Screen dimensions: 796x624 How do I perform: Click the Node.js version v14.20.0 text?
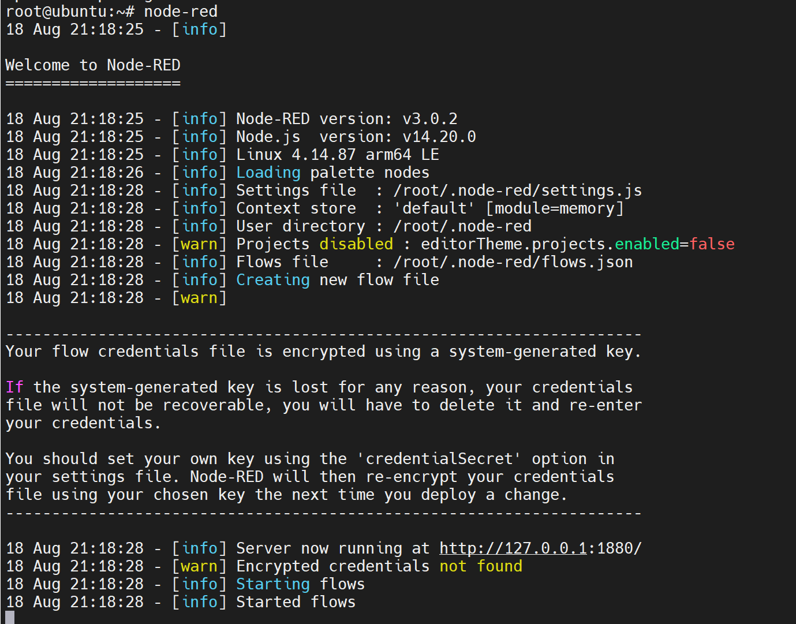tap(356, 137)
